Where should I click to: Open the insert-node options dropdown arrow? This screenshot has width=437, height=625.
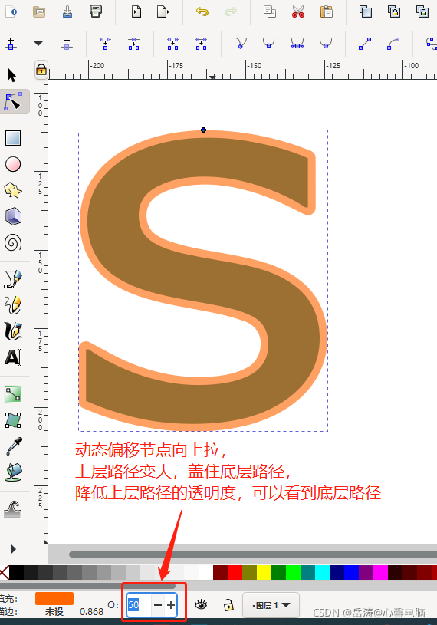tap(38, 44)
